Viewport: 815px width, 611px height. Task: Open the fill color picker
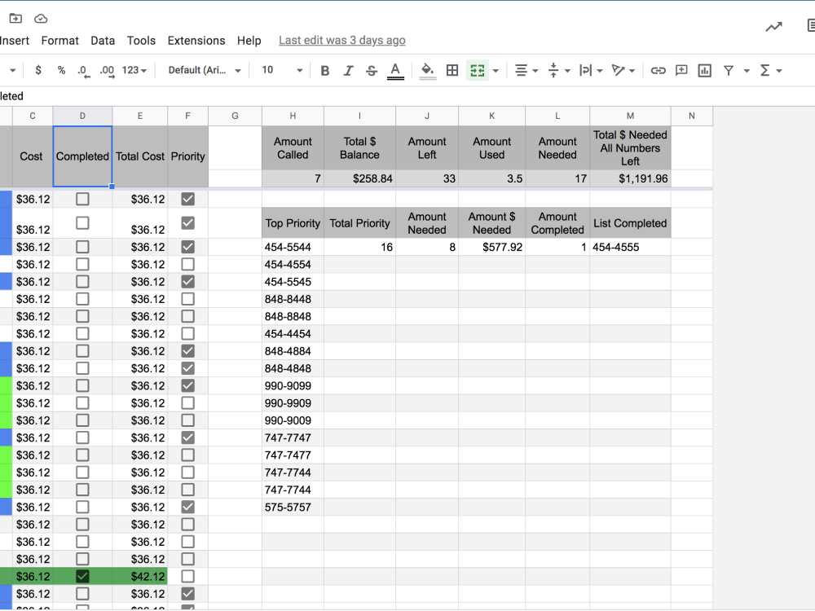tap(427, 70)
